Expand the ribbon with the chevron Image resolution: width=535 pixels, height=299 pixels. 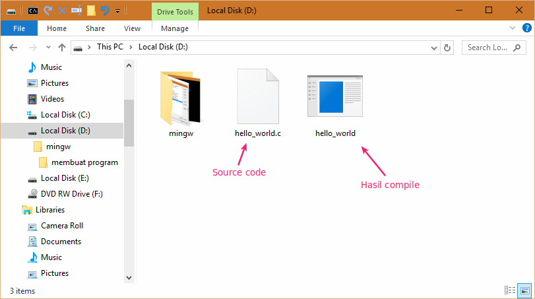(513, 28)
